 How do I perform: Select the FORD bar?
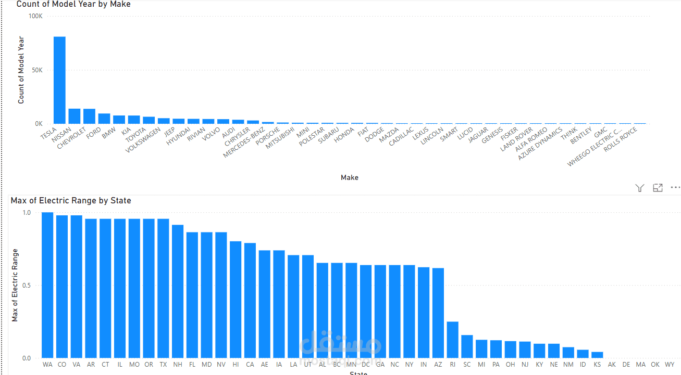[x=104, y=119]
